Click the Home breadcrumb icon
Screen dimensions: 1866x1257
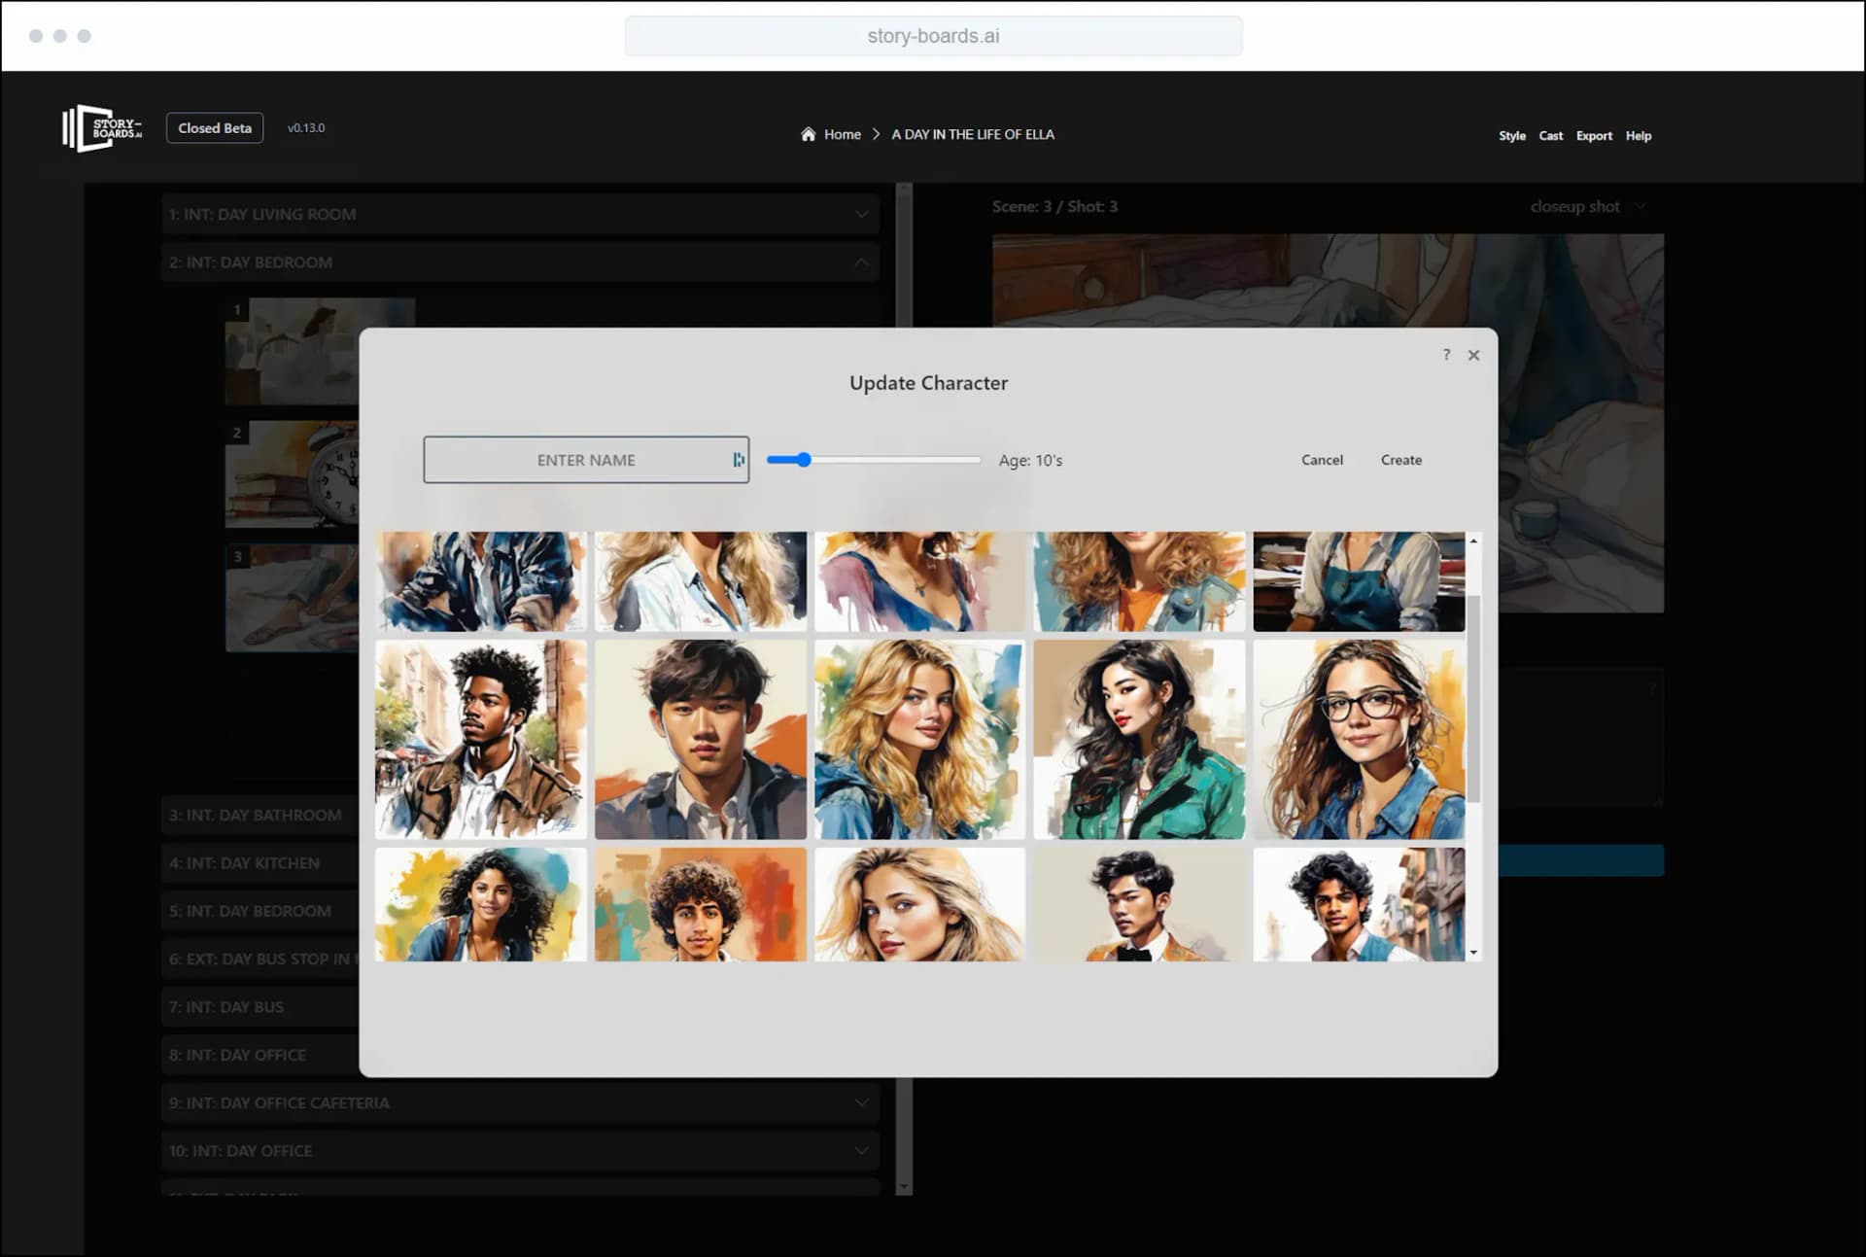tap(809, 133)
